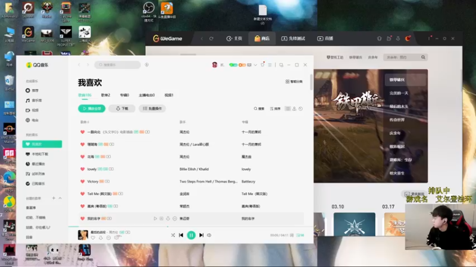Click the volume icon in player bar

(209, 235)
